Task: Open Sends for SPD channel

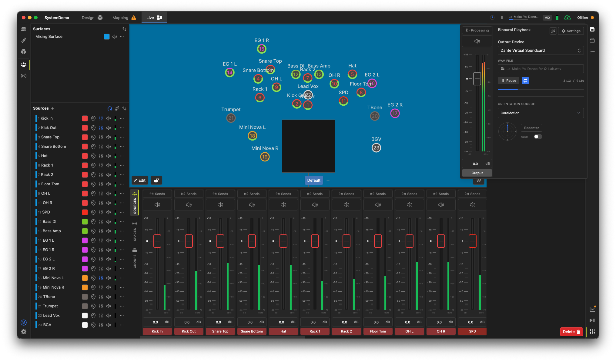Action: [x=473, y=194]
